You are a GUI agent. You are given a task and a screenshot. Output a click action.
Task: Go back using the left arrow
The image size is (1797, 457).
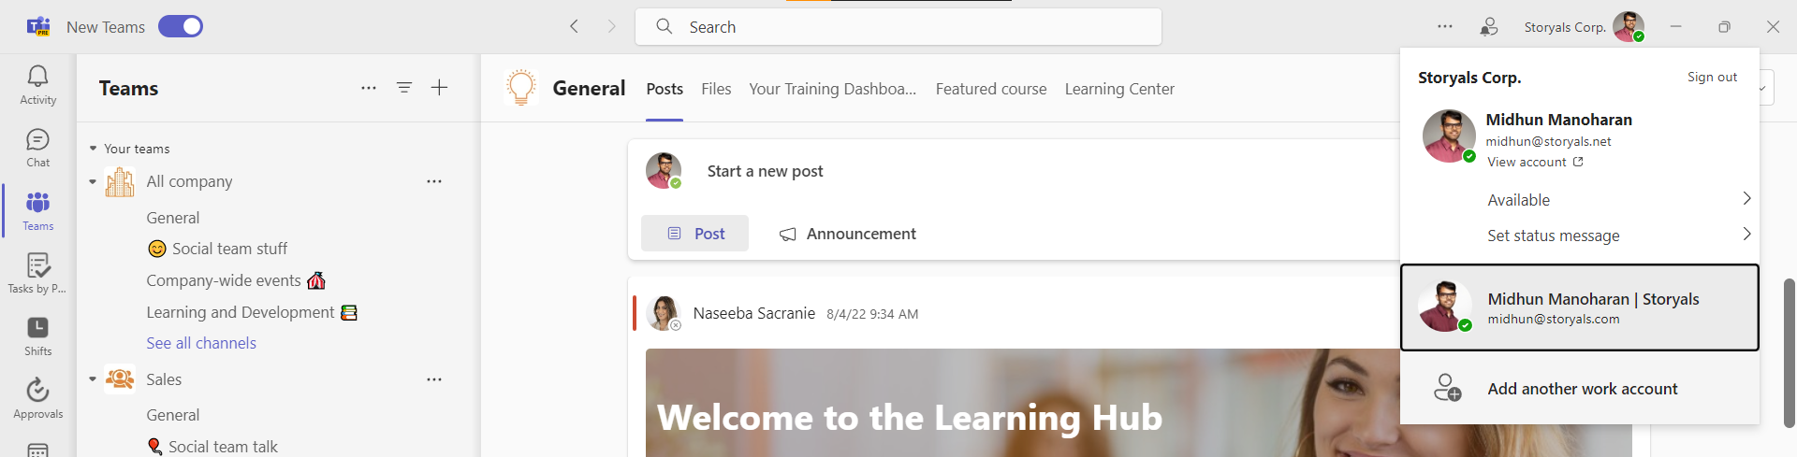(x=575, y=26)
